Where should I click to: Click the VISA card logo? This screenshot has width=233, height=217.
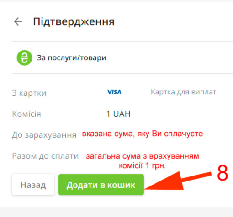point(114,92)
